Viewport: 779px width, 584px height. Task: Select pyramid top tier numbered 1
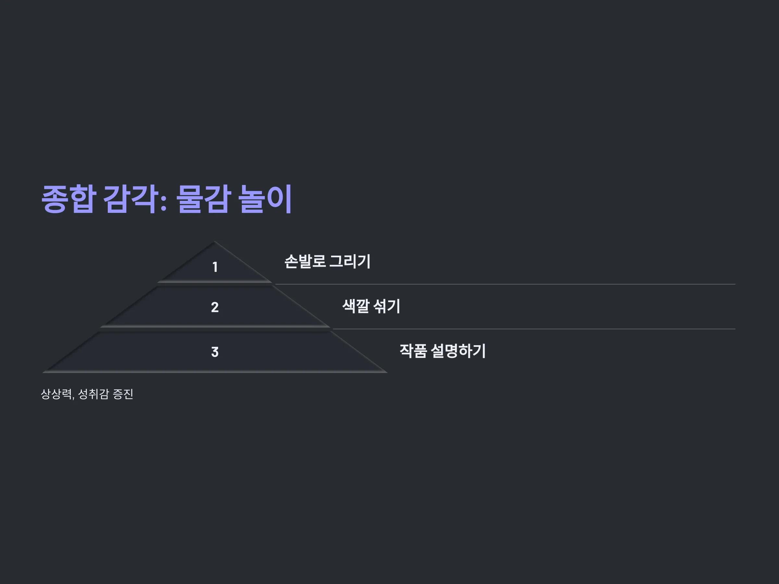click(215, 262)
